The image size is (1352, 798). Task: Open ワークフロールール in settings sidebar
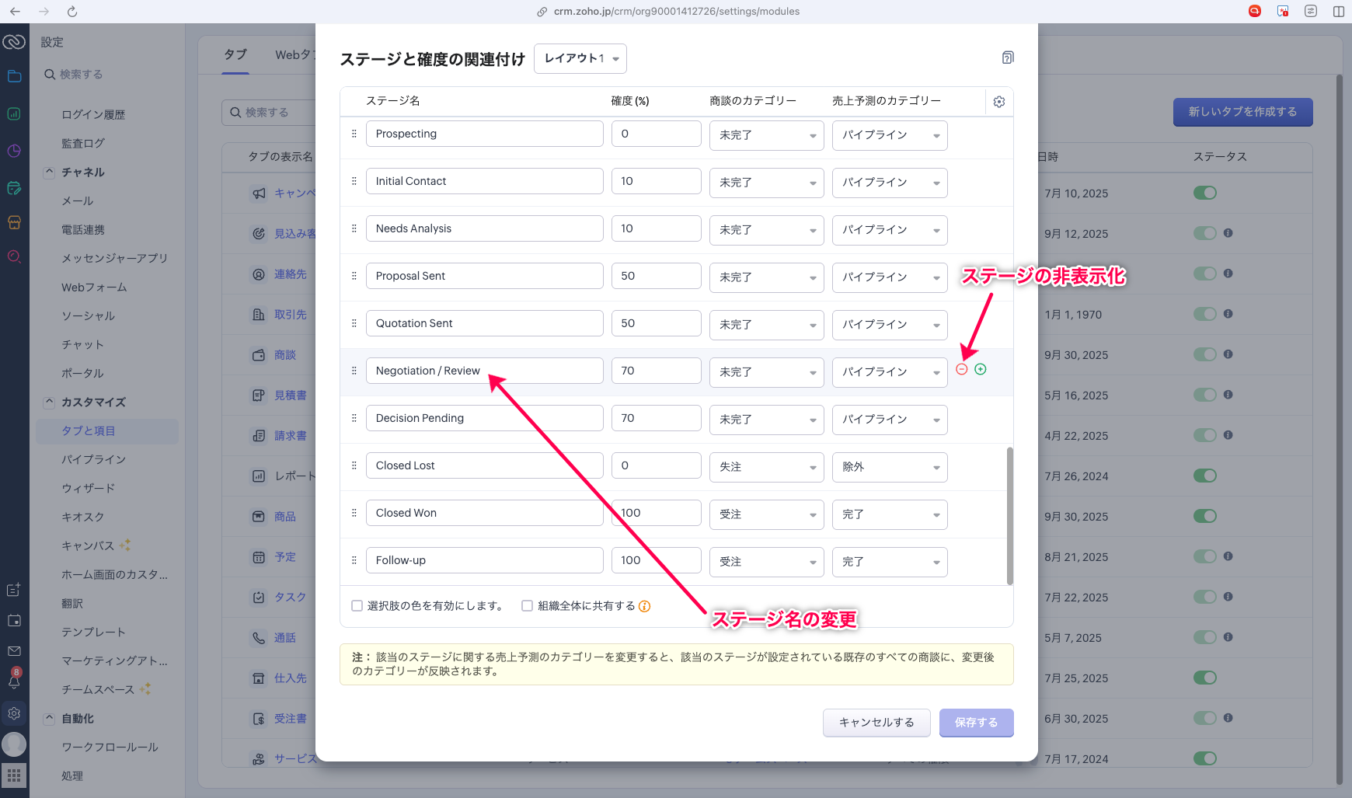coord(110,747)
